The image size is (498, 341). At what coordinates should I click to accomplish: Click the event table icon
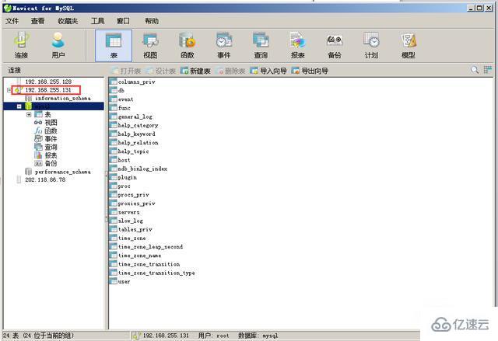pos(113,99)
